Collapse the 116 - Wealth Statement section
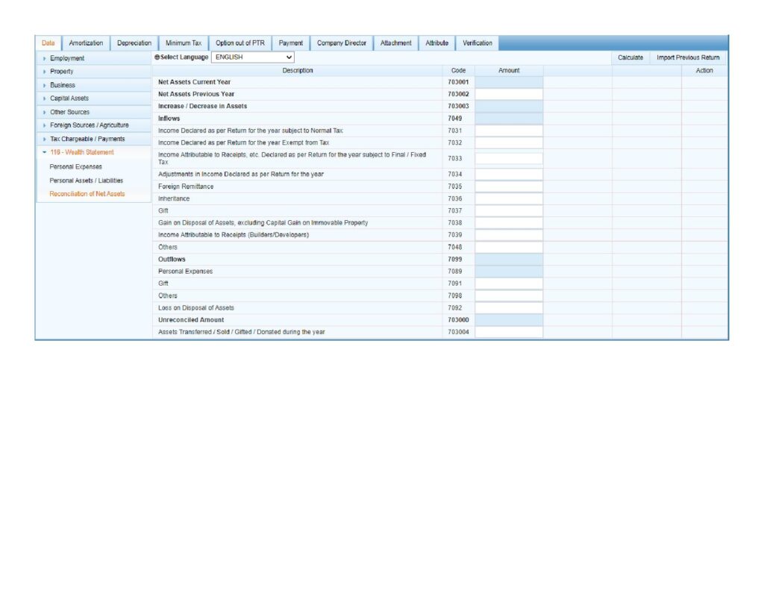 (x=81, y=152)
